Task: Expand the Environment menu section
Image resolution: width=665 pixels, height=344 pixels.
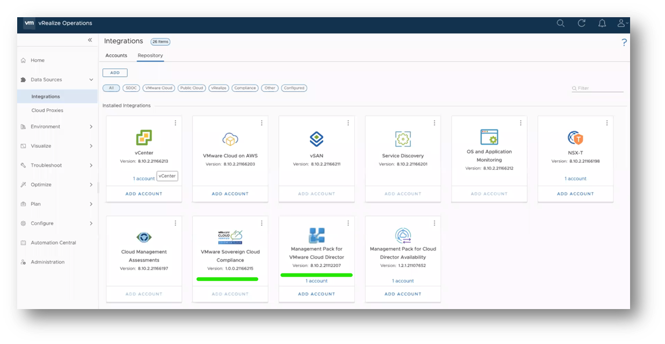Action: tap(56, 127)
